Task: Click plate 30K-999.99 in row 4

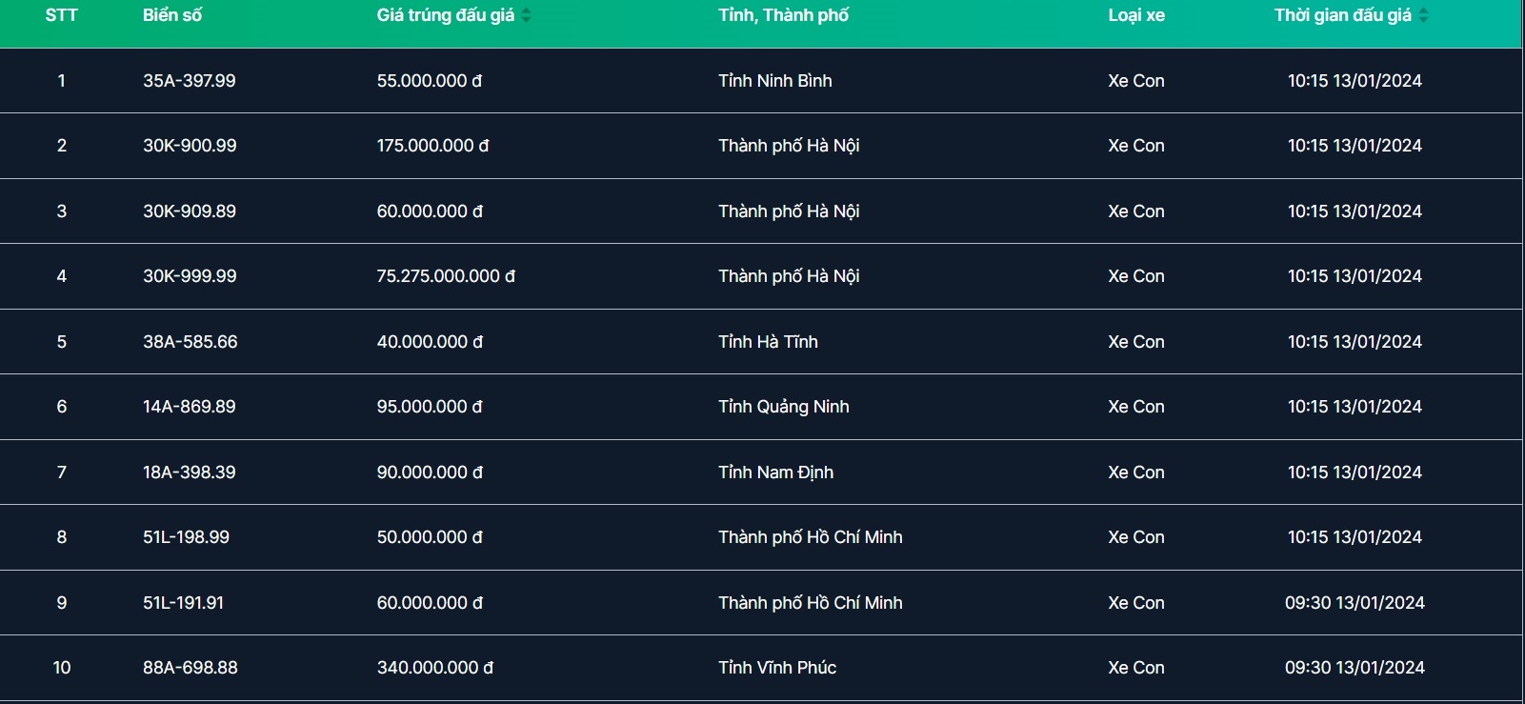Action: tap(190, 276)
